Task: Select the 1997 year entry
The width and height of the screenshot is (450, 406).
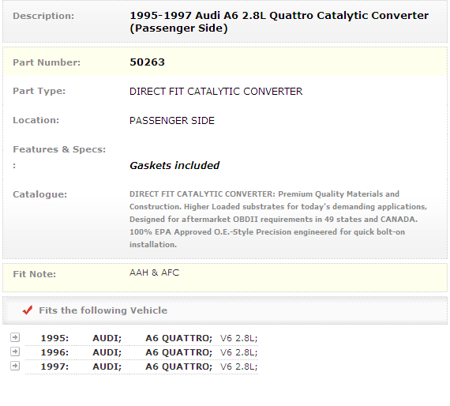Action: point(54,367)
